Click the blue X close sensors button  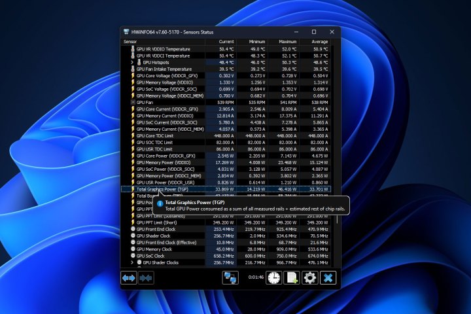point(328,277)
